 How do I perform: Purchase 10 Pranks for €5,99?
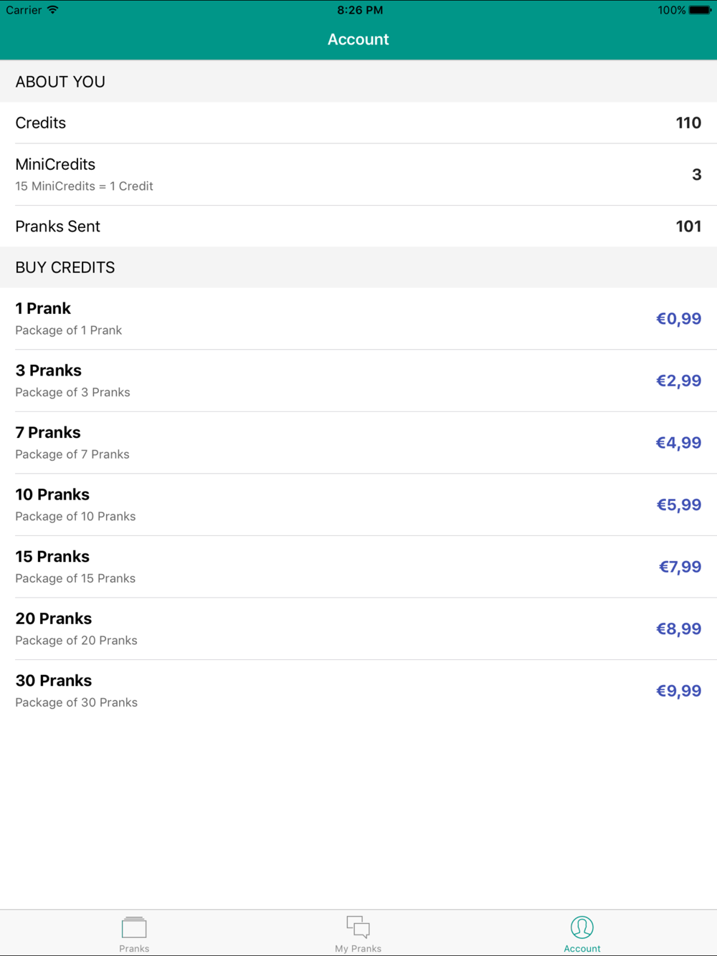(x=358, y=505)
